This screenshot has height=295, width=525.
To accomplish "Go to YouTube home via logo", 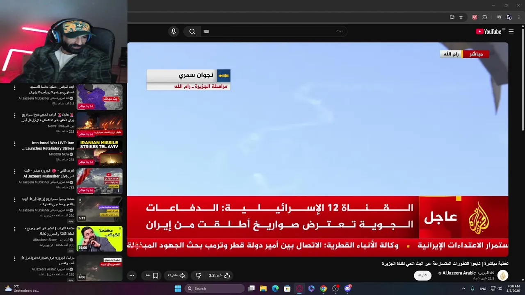I will [x=488, y=32].
